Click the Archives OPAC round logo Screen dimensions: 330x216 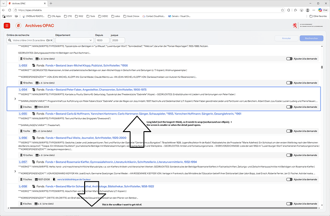[x=19, y=26]
